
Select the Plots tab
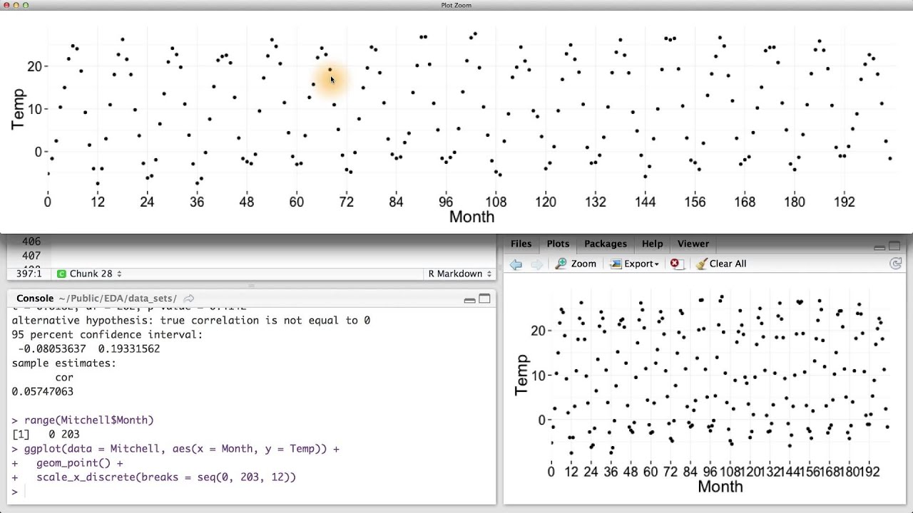tap(558, 244)
